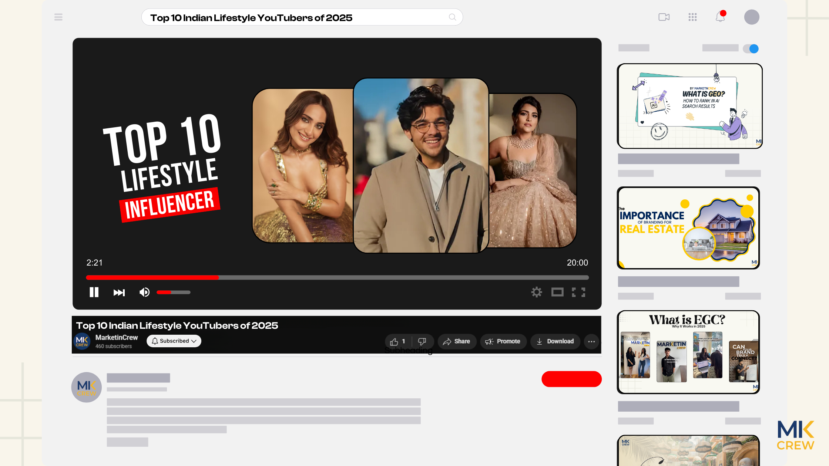Skip to next video
829x466 pixels.
pos(119,293)
